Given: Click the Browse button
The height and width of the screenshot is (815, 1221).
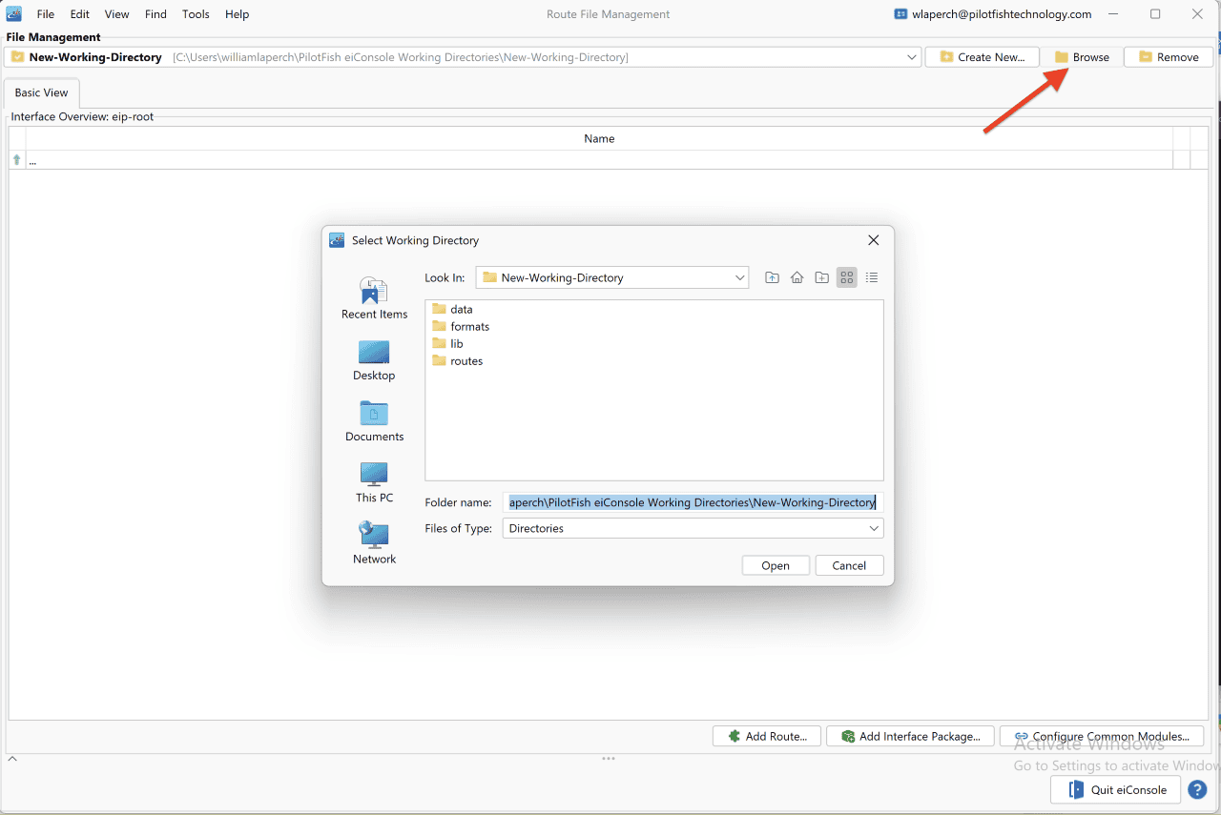Looking at the screenshot, I should pyautogui.click(x=1082, y=57).
